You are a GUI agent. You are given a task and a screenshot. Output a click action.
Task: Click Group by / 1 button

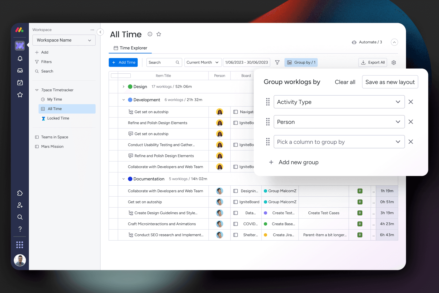(x=301, y=62)
